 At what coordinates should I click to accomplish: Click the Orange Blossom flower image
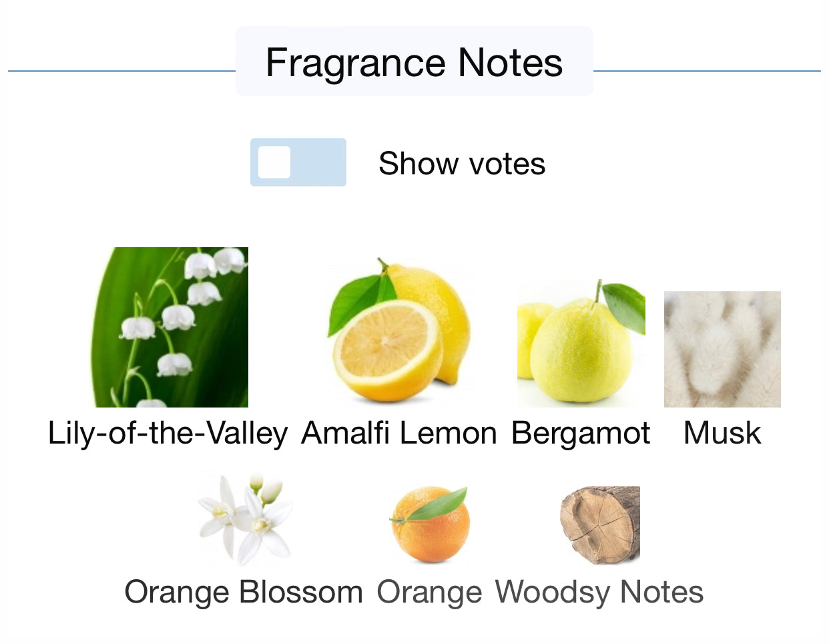[x=244, y=520]
